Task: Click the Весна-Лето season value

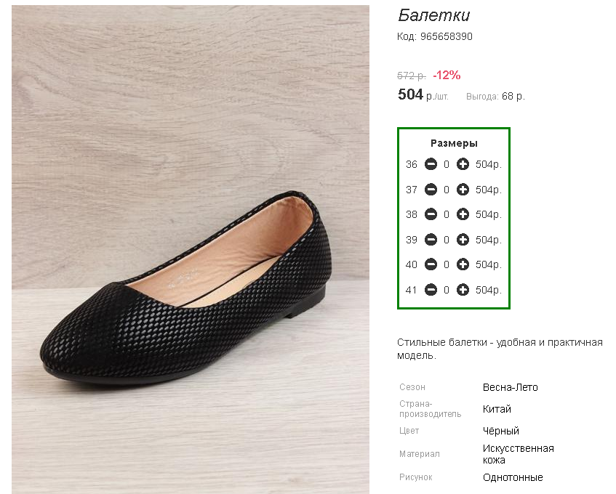Action: pyautogui.click(x=510, y=387)
